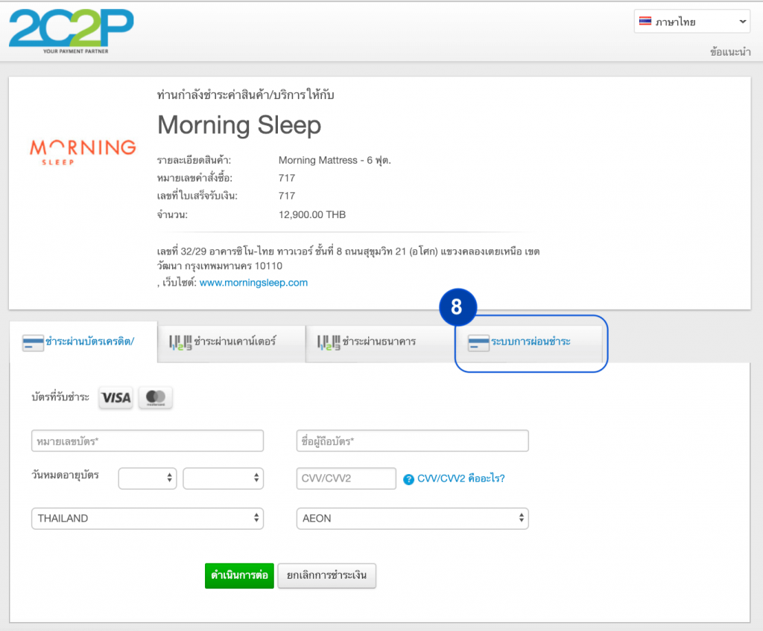Switch to ชำระผ่านเคาน์เตอร์ tab
This screenshot has width=763, height=631.
232,344
